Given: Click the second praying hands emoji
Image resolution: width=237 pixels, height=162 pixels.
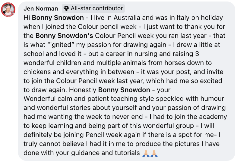Looking at the screenshot, I should pyautogui.click(x=154, y=153).
